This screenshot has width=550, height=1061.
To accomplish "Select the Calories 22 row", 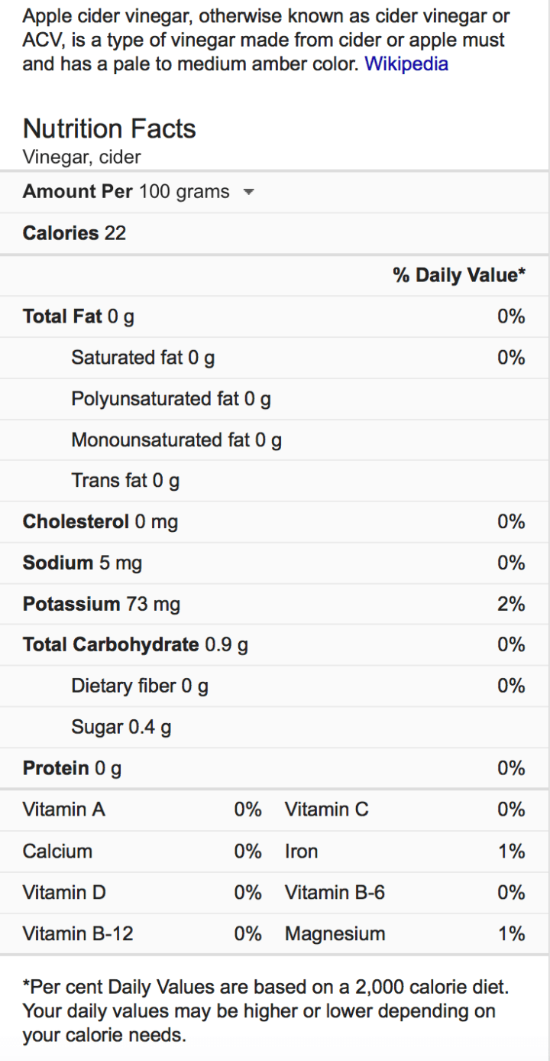I will tap(74, 233).
